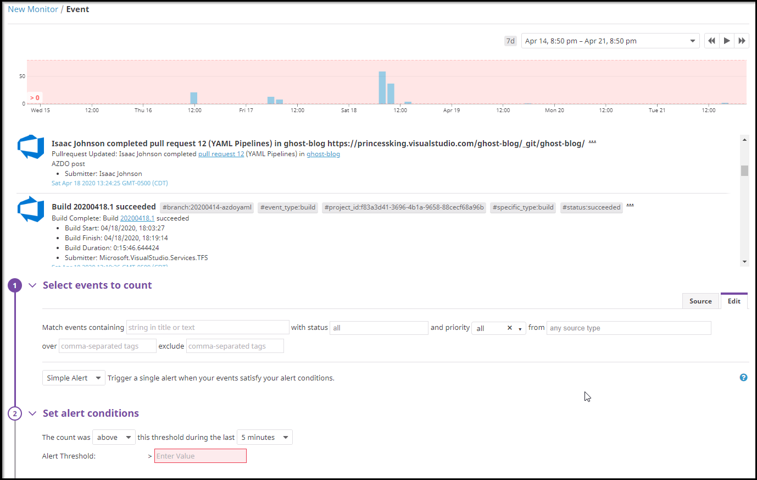
Task: Open the ghost-blog repository link
Action: click(323, 154)
